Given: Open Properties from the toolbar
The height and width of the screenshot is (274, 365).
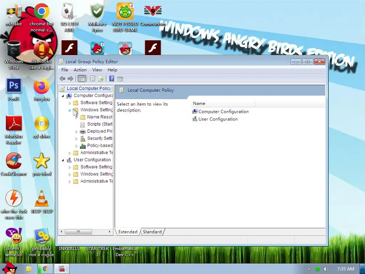Looking at the screenshot, I should (x=92, y=79).
